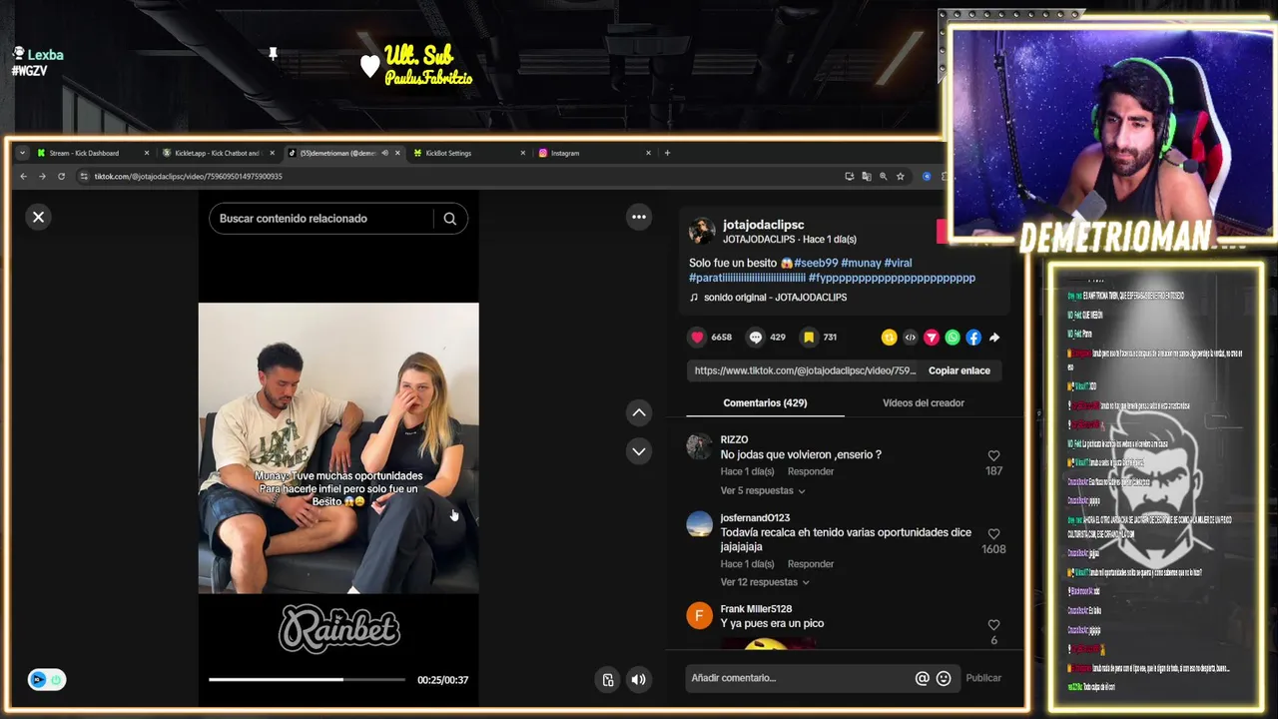Bookmark the page with the star icon

click(900, 177)
